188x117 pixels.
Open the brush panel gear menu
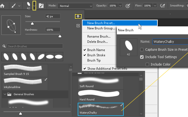pyautogui.click(x=78, y=16)
